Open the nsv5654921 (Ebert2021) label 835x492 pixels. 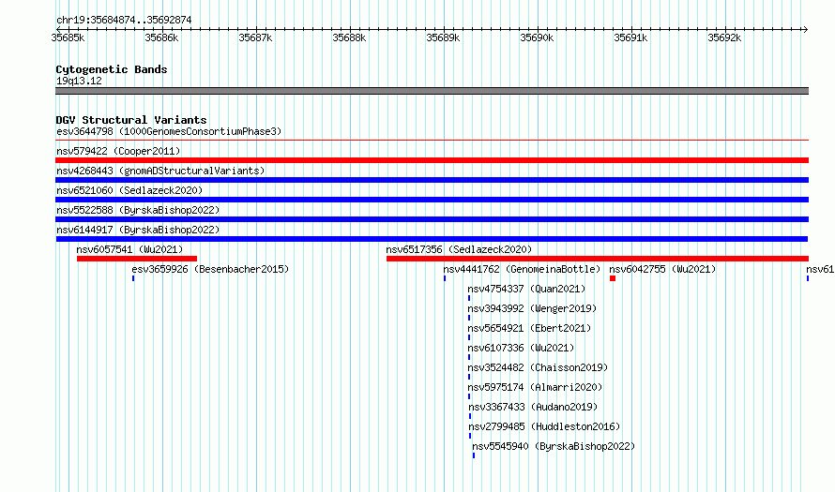tap(529, 328)
